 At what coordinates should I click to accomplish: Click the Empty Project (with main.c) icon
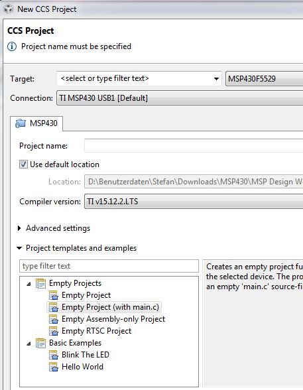pyautogui.click(x=54, y=307)
